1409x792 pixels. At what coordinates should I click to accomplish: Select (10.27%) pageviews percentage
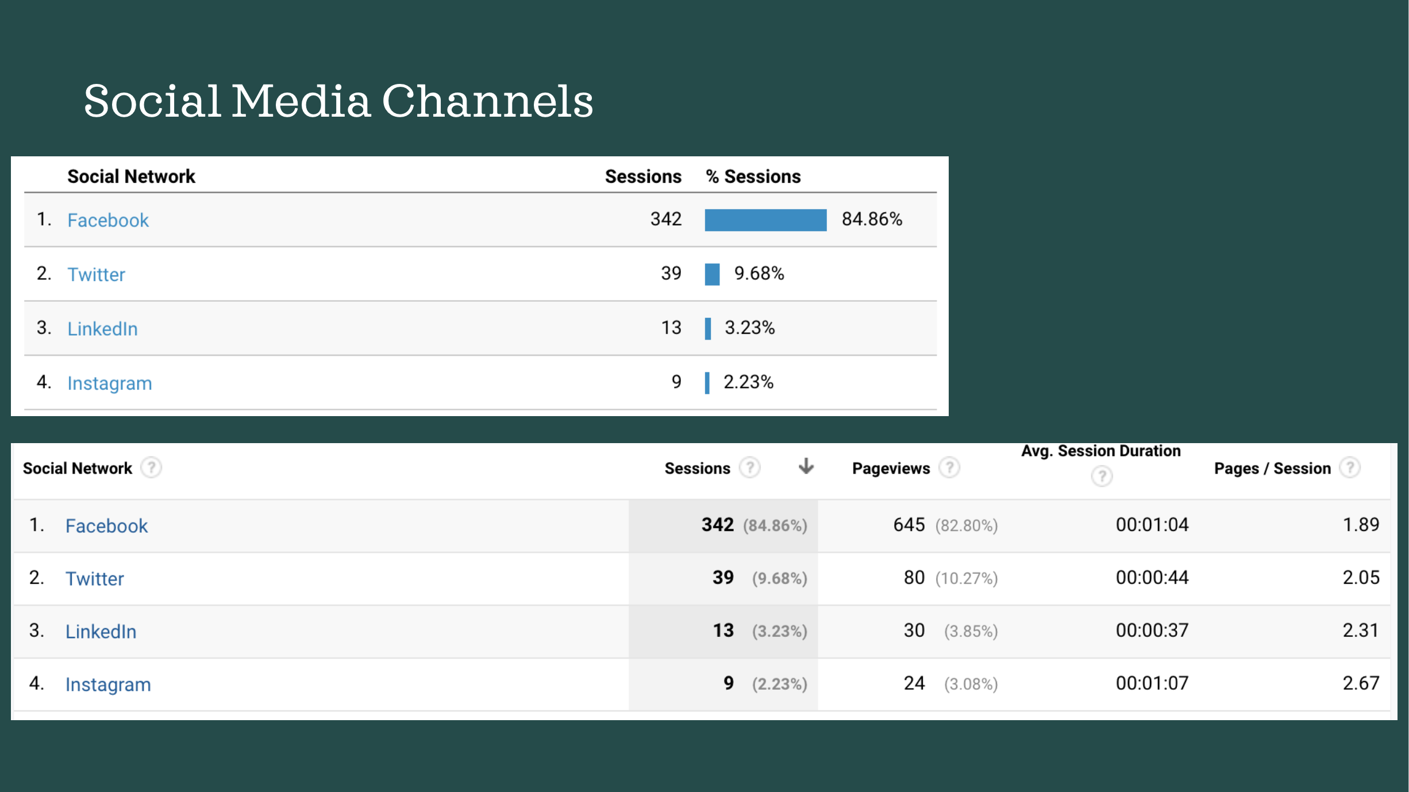(967, 578)
